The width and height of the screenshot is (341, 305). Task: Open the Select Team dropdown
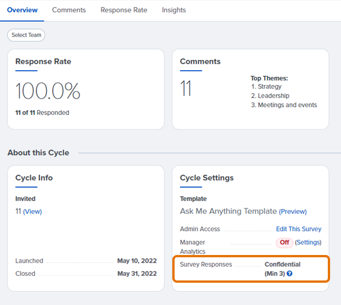26,35
